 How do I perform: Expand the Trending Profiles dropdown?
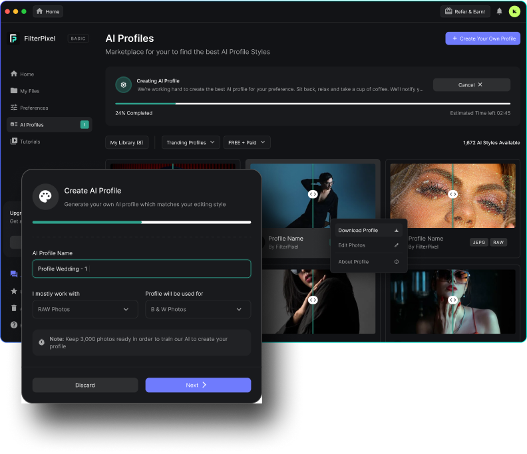tap(190, 142)
